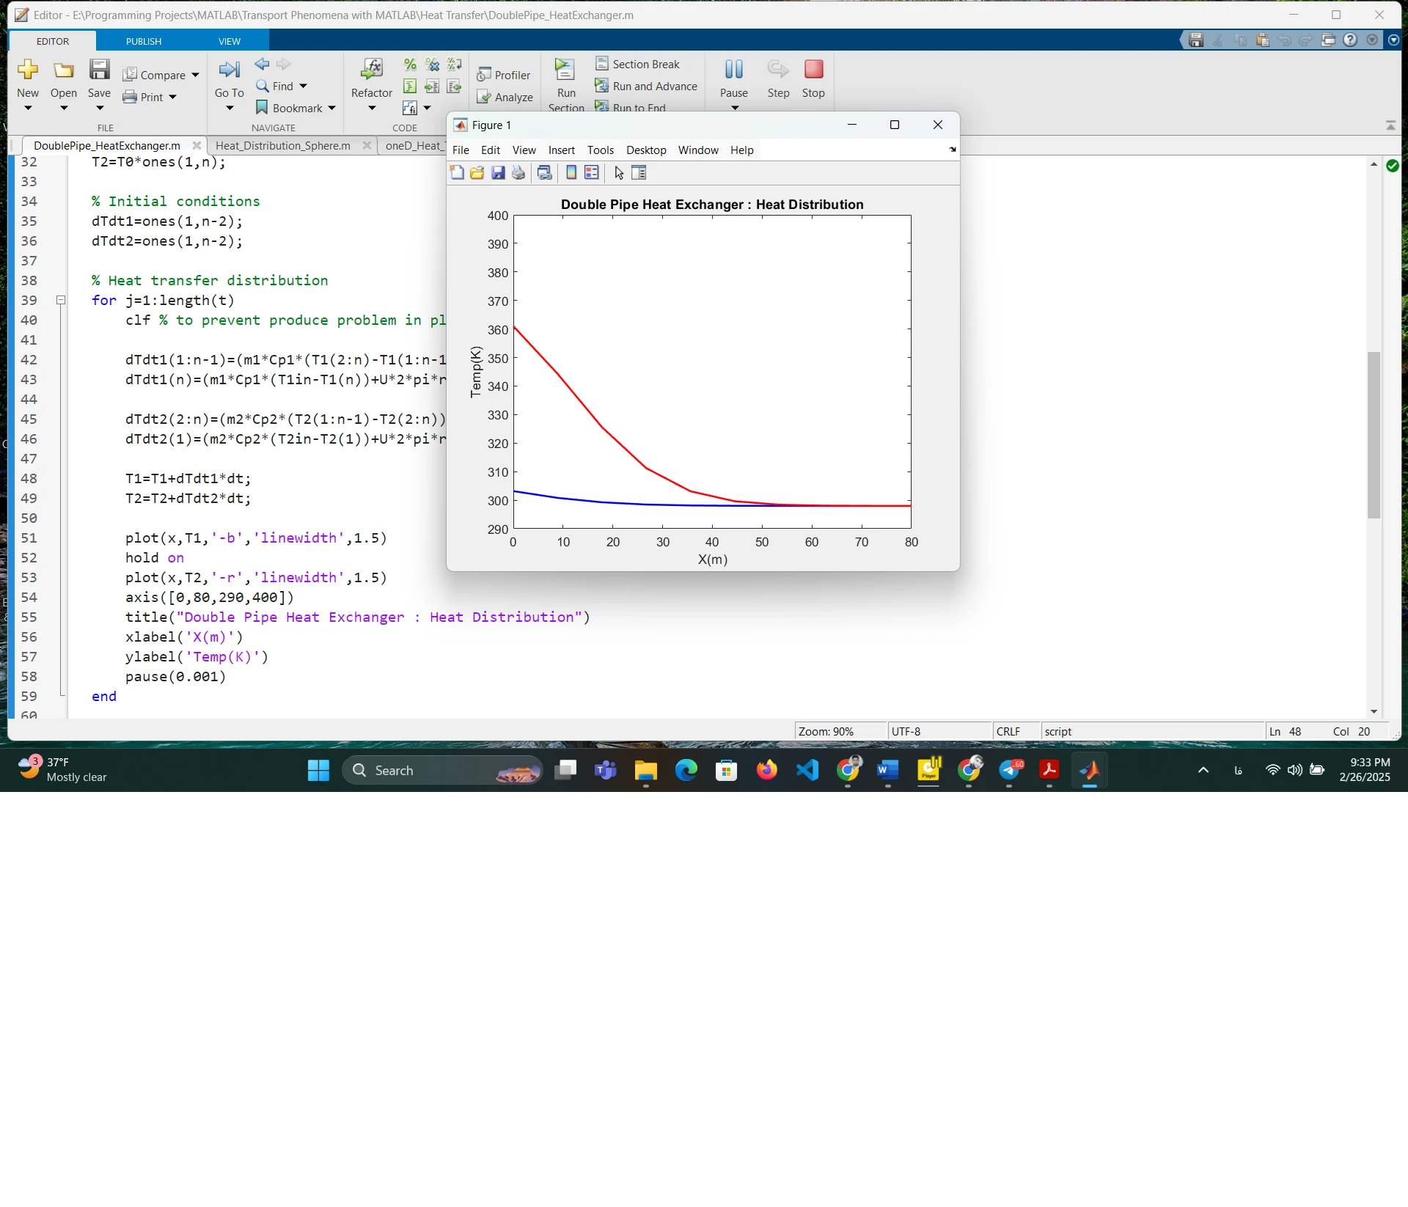Click Link Plot icon in figure toolbar

click(544, 173)
